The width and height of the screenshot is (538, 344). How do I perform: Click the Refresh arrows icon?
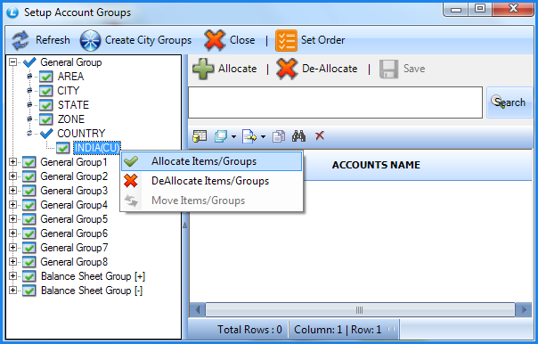click(20, 40)
